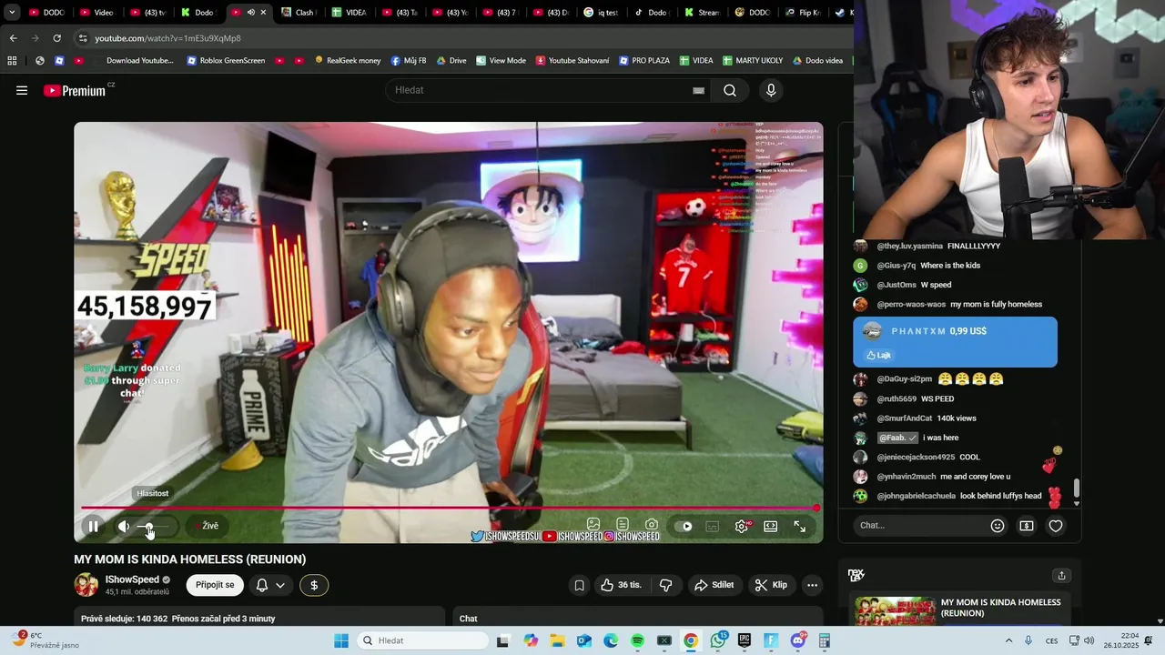Open Super Chat purchase icon in chat
The image size is (1165, 655).
[1027, 525]
